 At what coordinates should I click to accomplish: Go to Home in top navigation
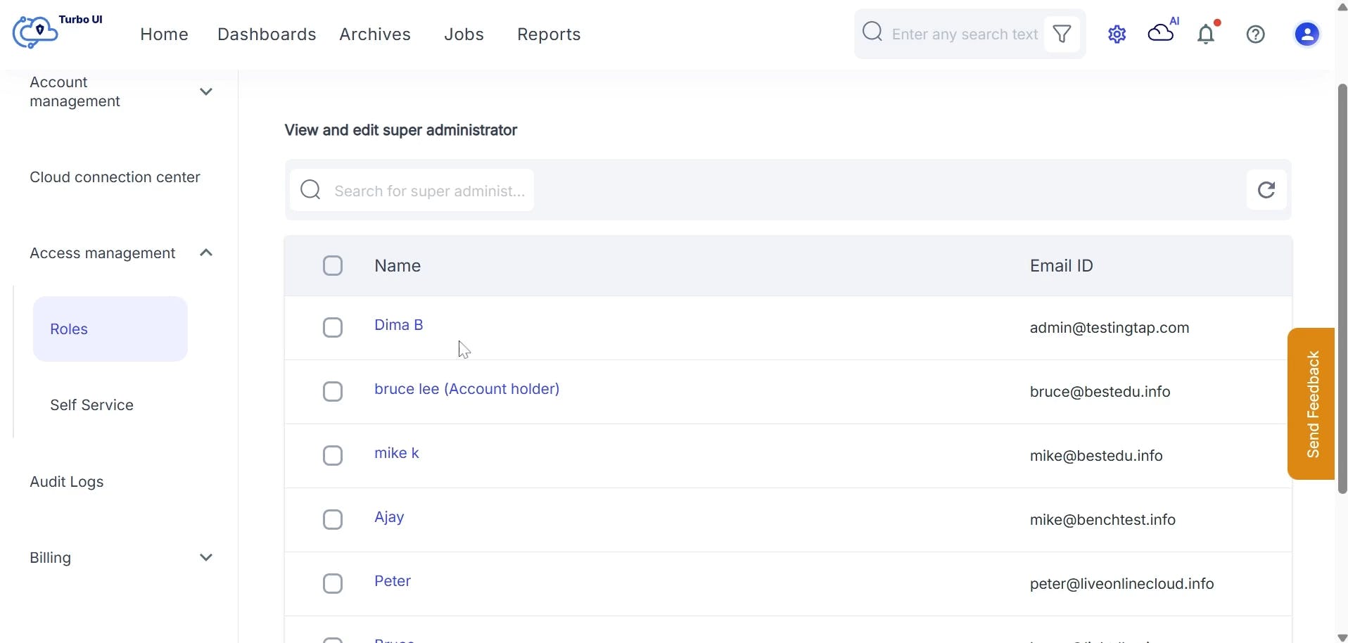point(164,34)
